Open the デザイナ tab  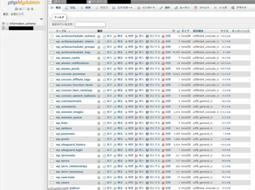click(x=239, y=8)
